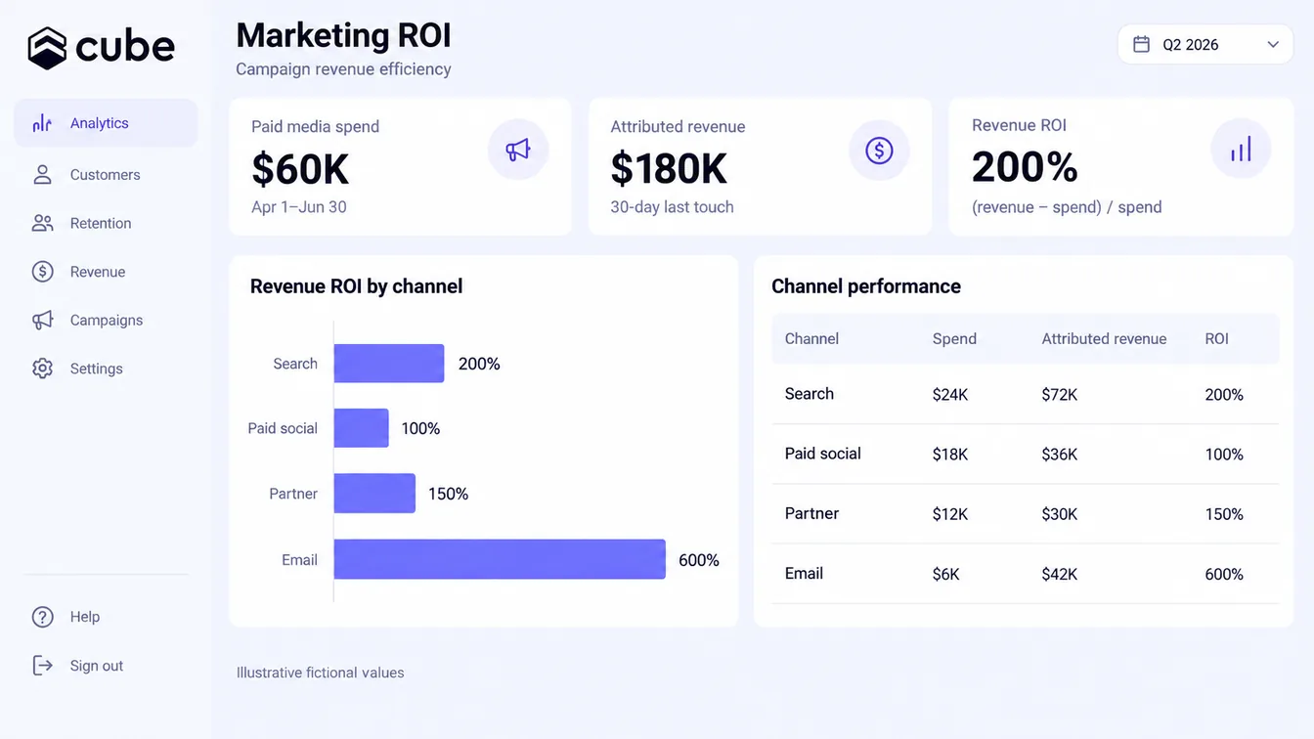Click the Channel column header

coord(811,339)
